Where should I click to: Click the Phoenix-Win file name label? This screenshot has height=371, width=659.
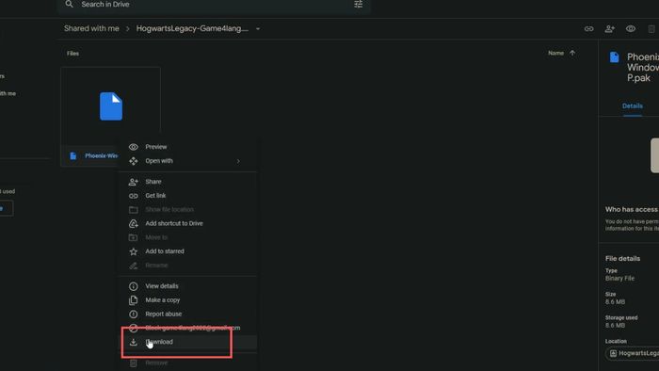click(x=102, y=156)
